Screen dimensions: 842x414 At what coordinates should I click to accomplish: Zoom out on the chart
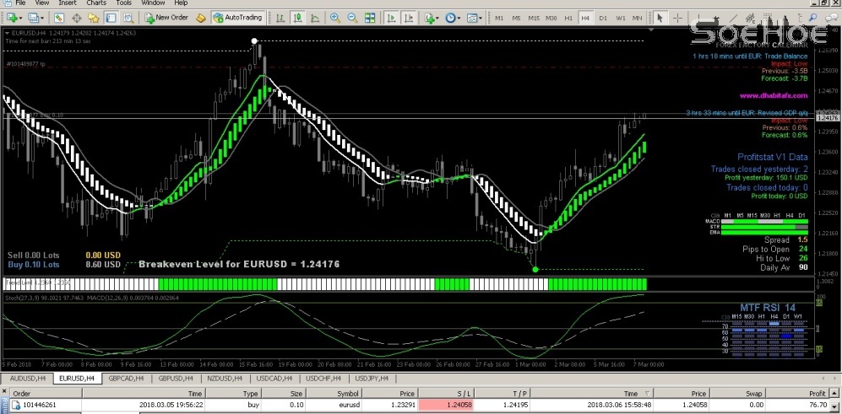(352, 17)
